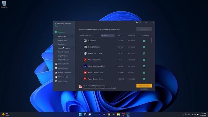Tick the checkbox for 7-Zip 21.07

[x=81, y=41]
